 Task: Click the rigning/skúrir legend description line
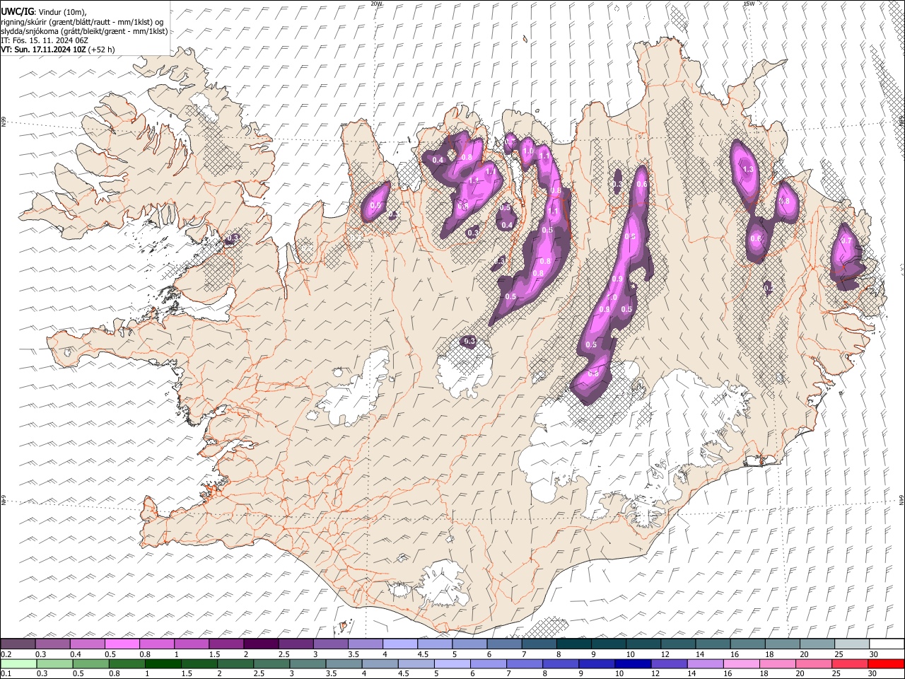[x=82, y=22]
